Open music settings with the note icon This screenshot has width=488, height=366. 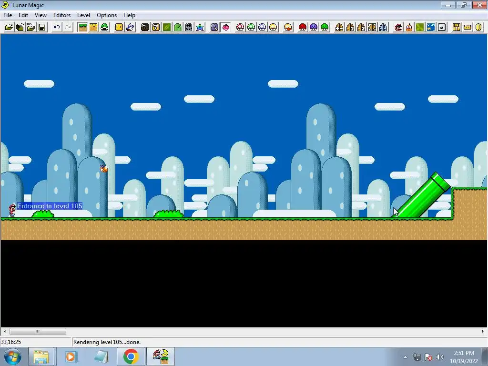pos(442,27)
